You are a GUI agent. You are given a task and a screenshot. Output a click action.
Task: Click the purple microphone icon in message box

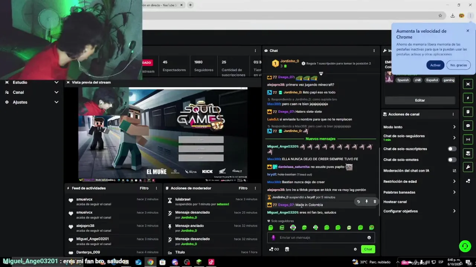(273, 238)
